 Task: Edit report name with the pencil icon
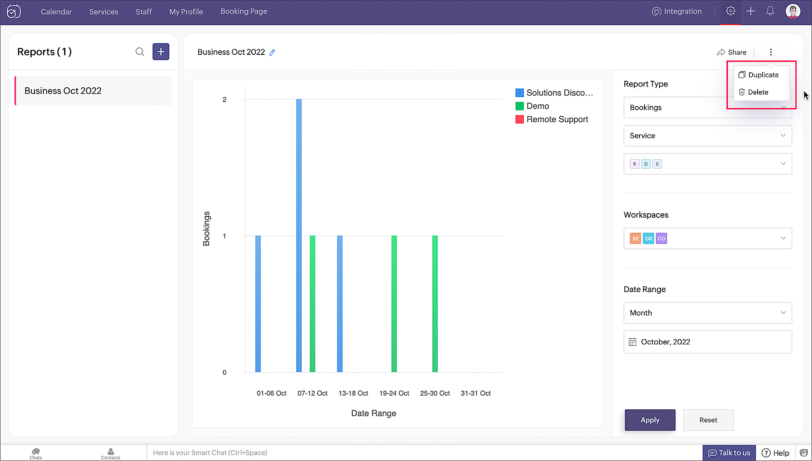(x=272, y=52)
